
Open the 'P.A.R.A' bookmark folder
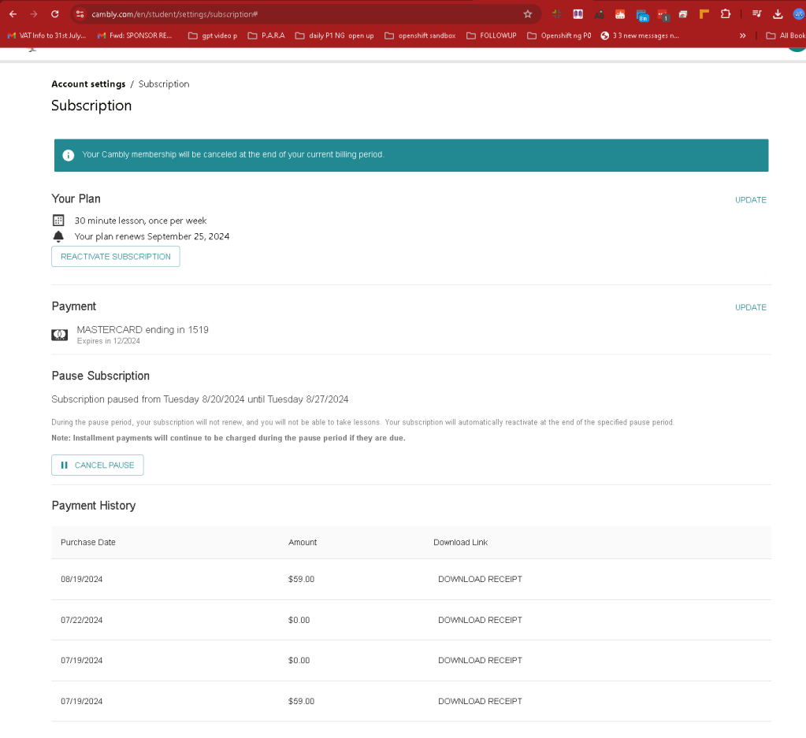pyautogui.click(x=266, y=35)
